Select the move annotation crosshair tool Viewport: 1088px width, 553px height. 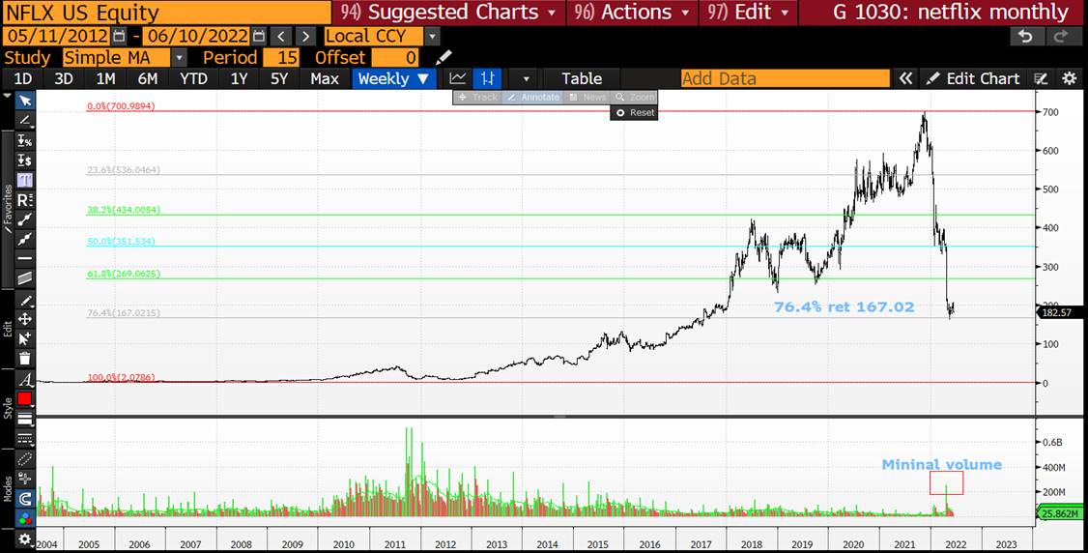25,319
